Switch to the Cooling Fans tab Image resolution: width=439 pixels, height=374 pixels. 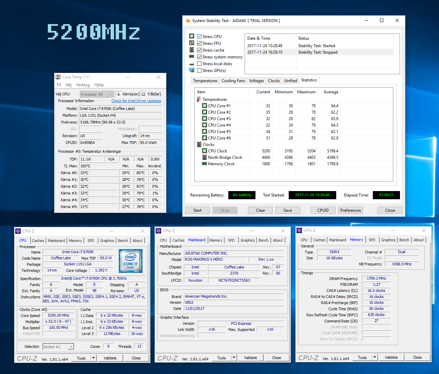click(233, 81)
